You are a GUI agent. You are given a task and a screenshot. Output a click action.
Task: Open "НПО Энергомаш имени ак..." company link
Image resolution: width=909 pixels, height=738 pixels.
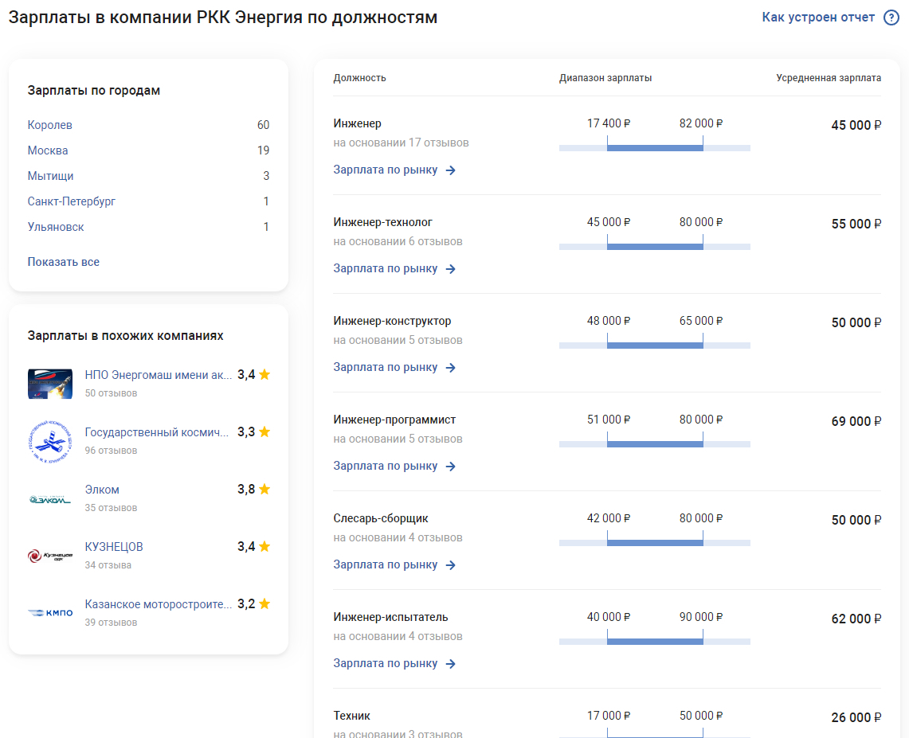158,375
